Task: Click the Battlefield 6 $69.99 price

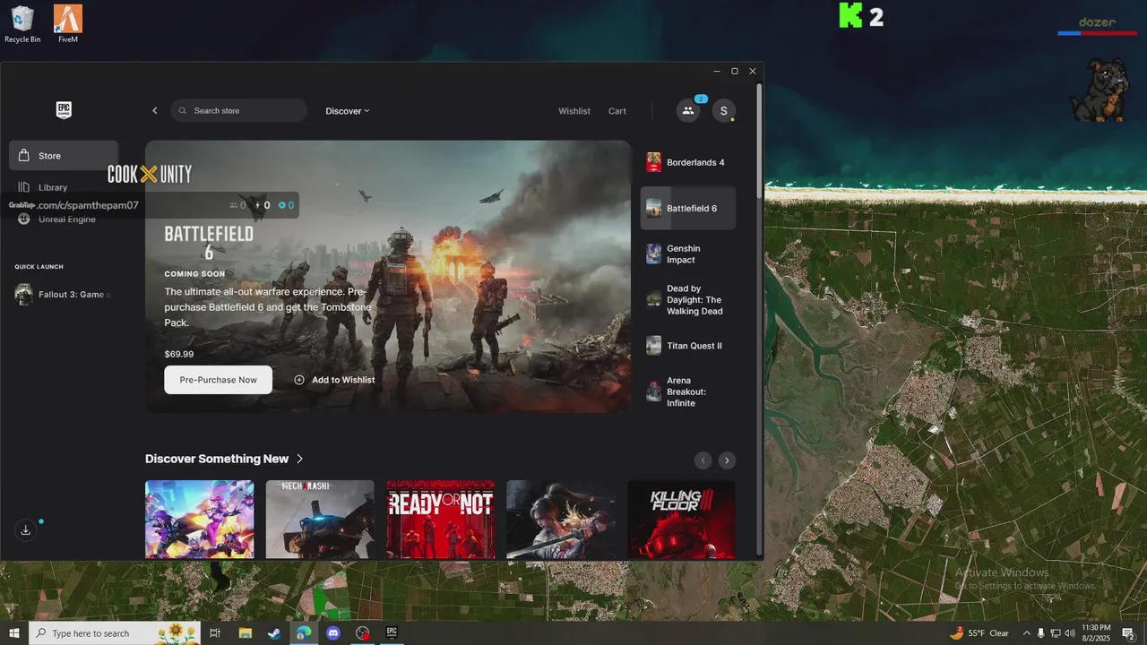Action: click(x=179, y=354)
